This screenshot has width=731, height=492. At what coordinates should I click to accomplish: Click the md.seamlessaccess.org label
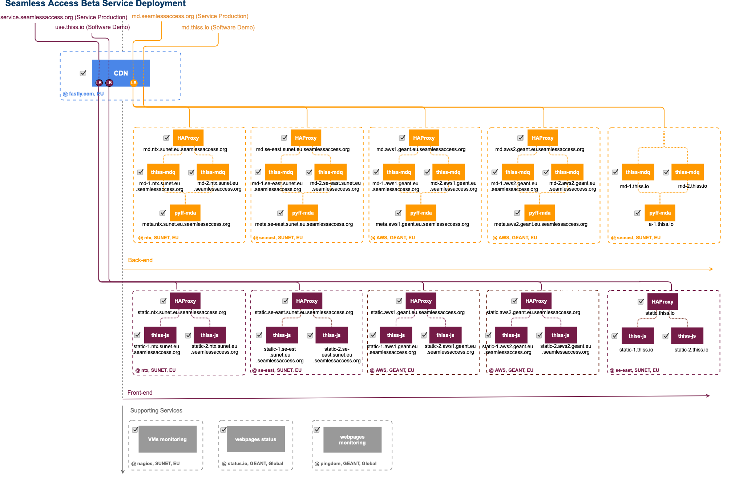tap(190, 16)
